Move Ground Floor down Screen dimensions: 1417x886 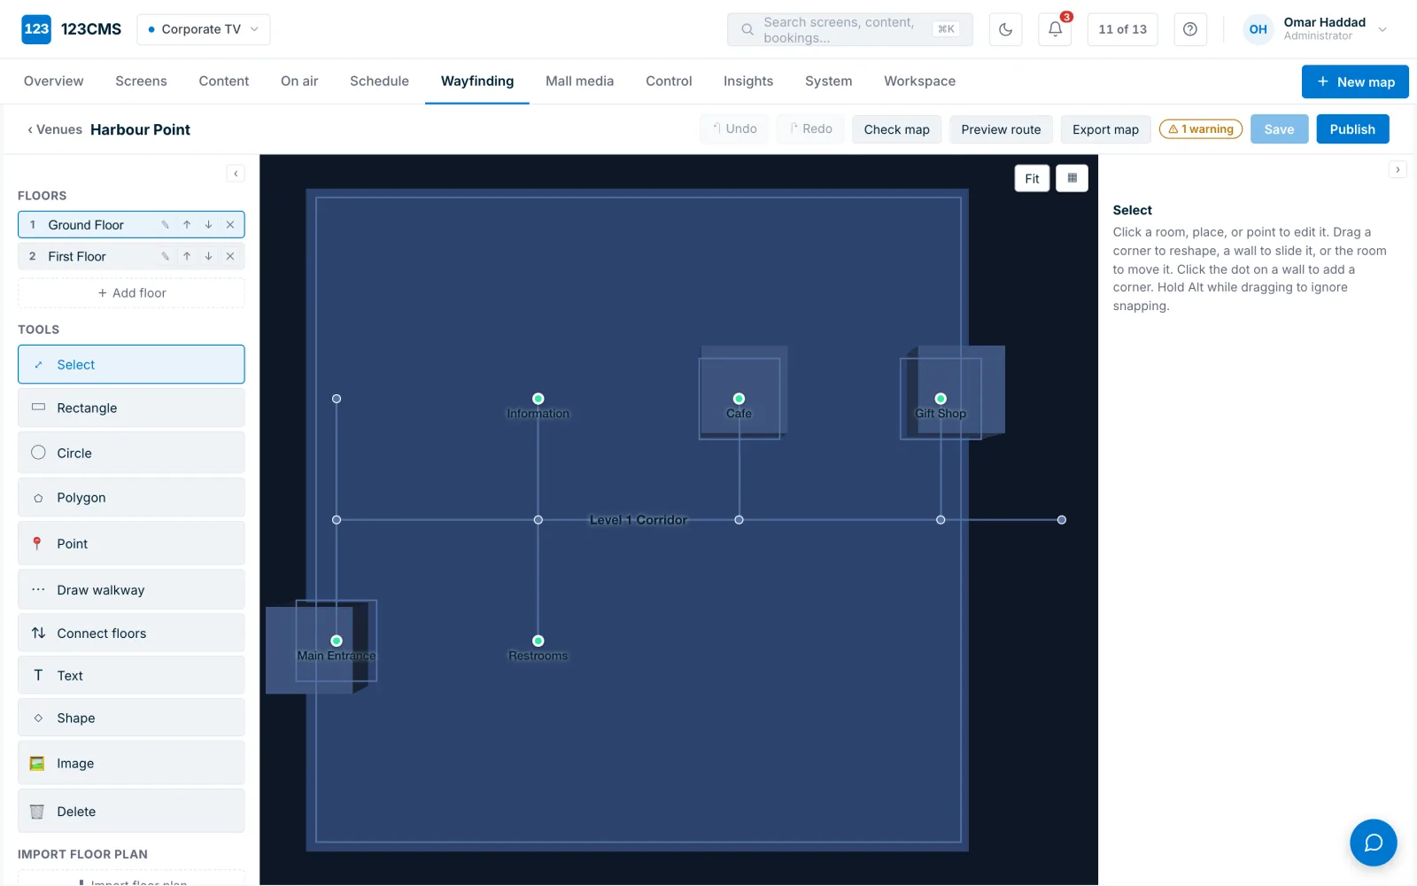pos(208,225)
